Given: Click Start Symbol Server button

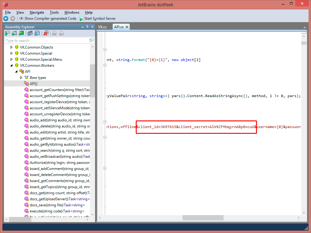Looking at the screenshot, I should pos(97,19).
